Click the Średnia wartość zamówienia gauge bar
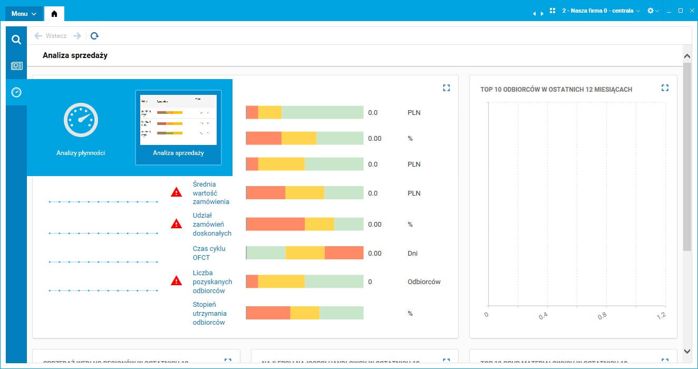This screenshot has width=698, height=369. point(305,192)
